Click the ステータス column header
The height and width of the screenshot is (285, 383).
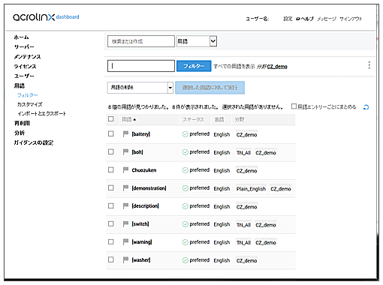pos(193,119)
